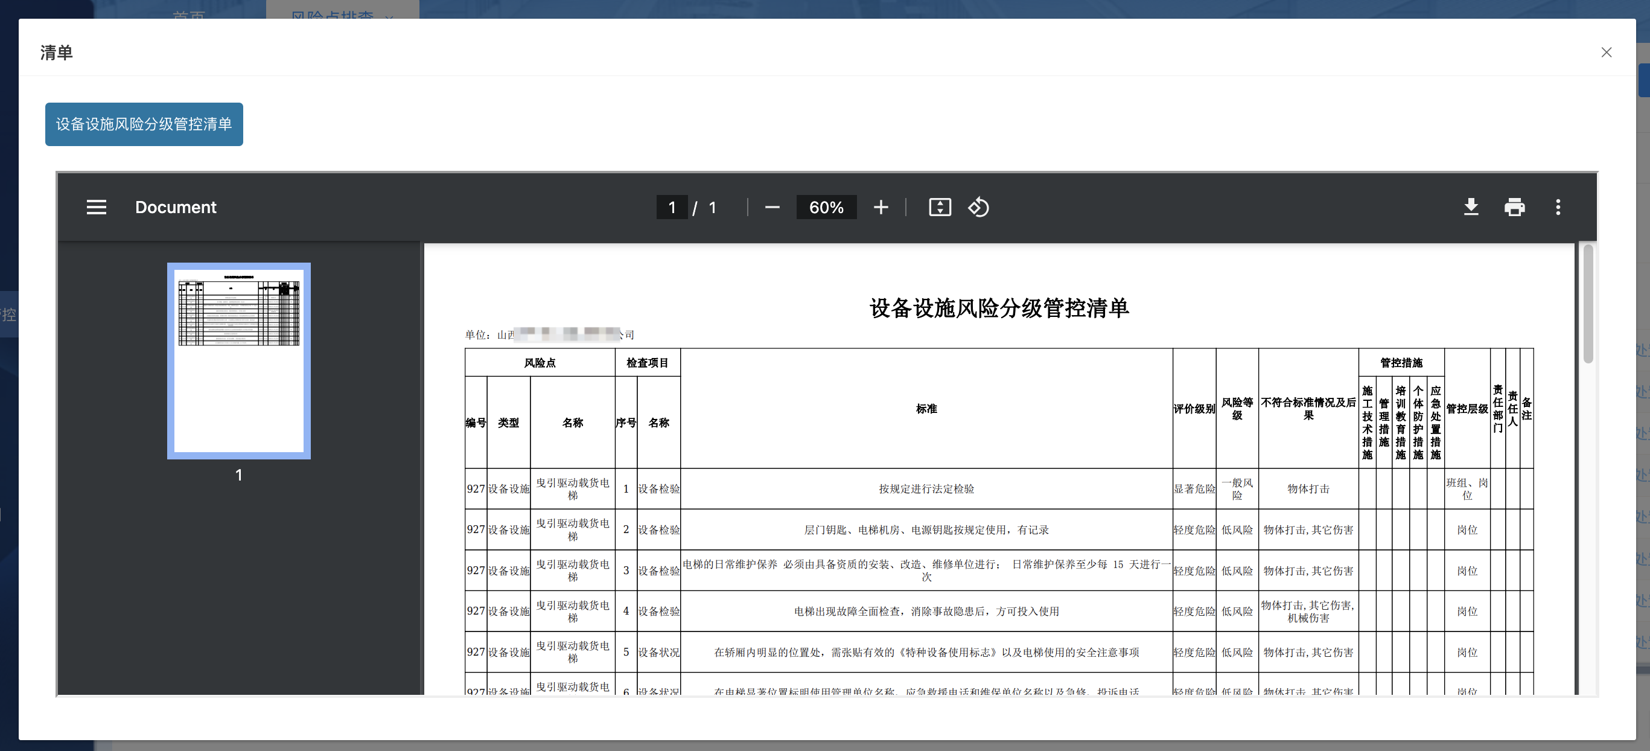Print the document
The width and height of the screenshot is (1650, 751).
point(1514,207)
